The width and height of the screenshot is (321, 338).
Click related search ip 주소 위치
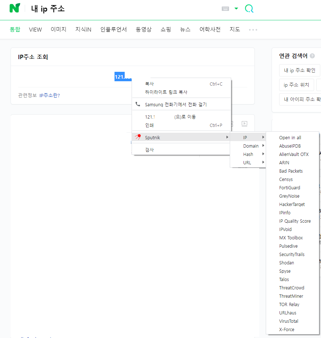(x=296, y=85)
